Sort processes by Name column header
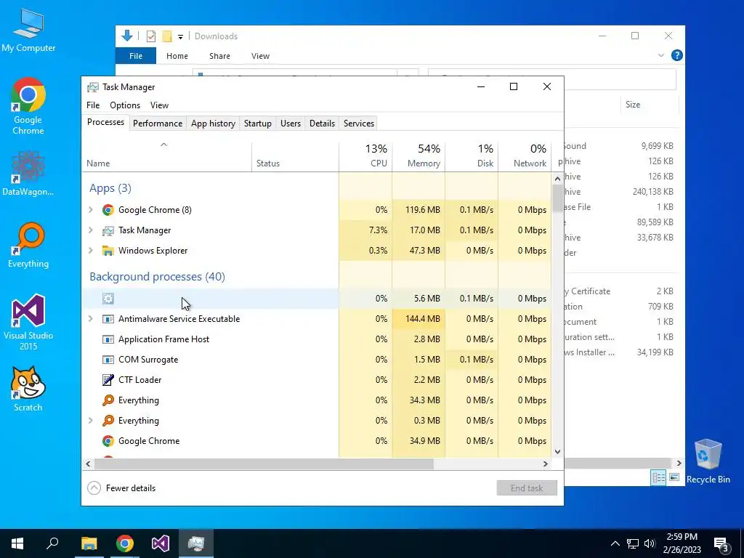This screenshot has height=558, width=744. (167, 156)
